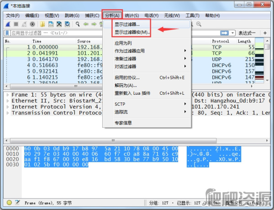
Task: Close this capture file icon
Action: (x=59, y=24)
